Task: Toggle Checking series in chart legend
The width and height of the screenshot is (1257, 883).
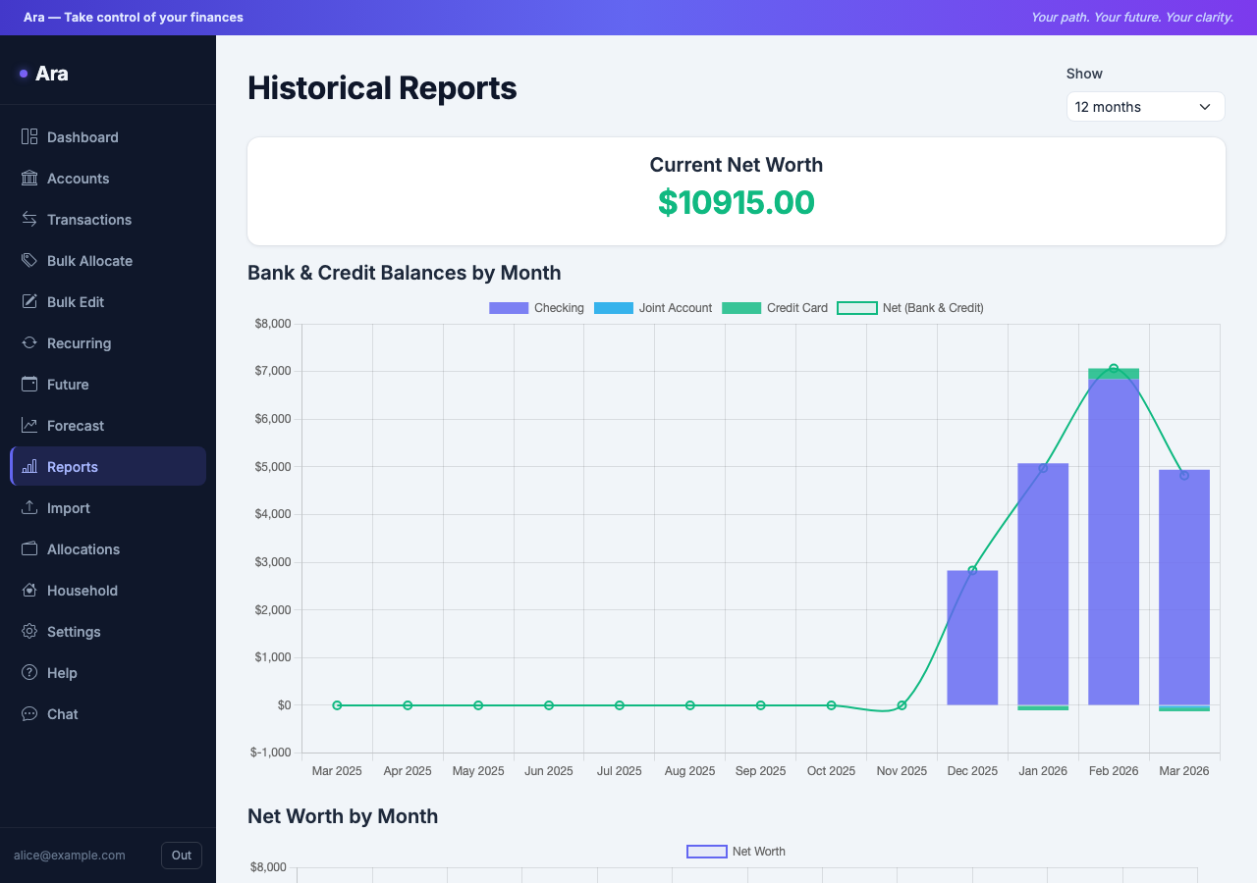Action: pos(536,308)
